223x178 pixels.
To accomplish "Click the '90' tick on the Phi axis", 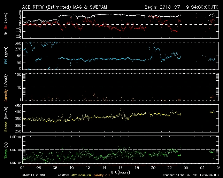I will pyautogui.click(x=19, y=63).
